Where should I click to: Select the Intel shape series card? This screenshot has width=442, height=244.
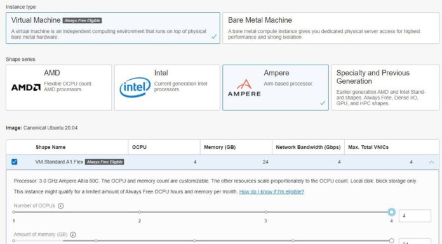point(167,87)
